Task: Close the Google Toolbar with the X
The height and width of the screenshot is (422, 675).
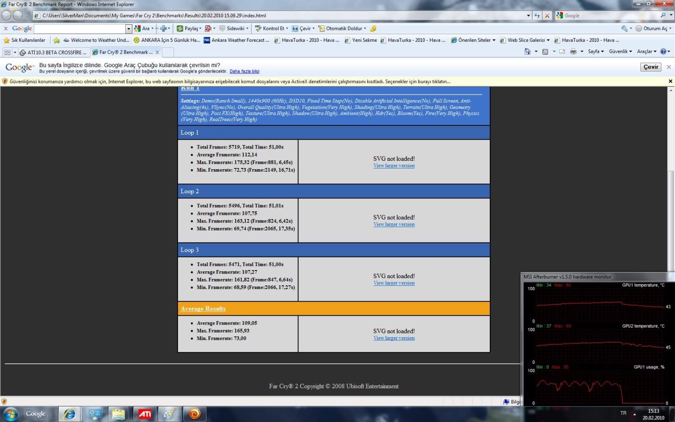Action: coord(5,28)
